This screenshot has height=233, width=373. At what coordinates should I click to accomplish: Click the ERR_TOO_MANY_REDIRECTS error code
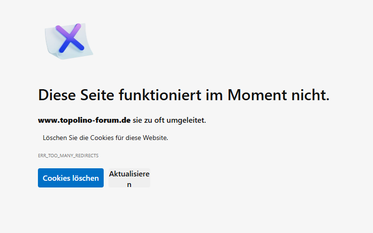click(x=68, y=156)
